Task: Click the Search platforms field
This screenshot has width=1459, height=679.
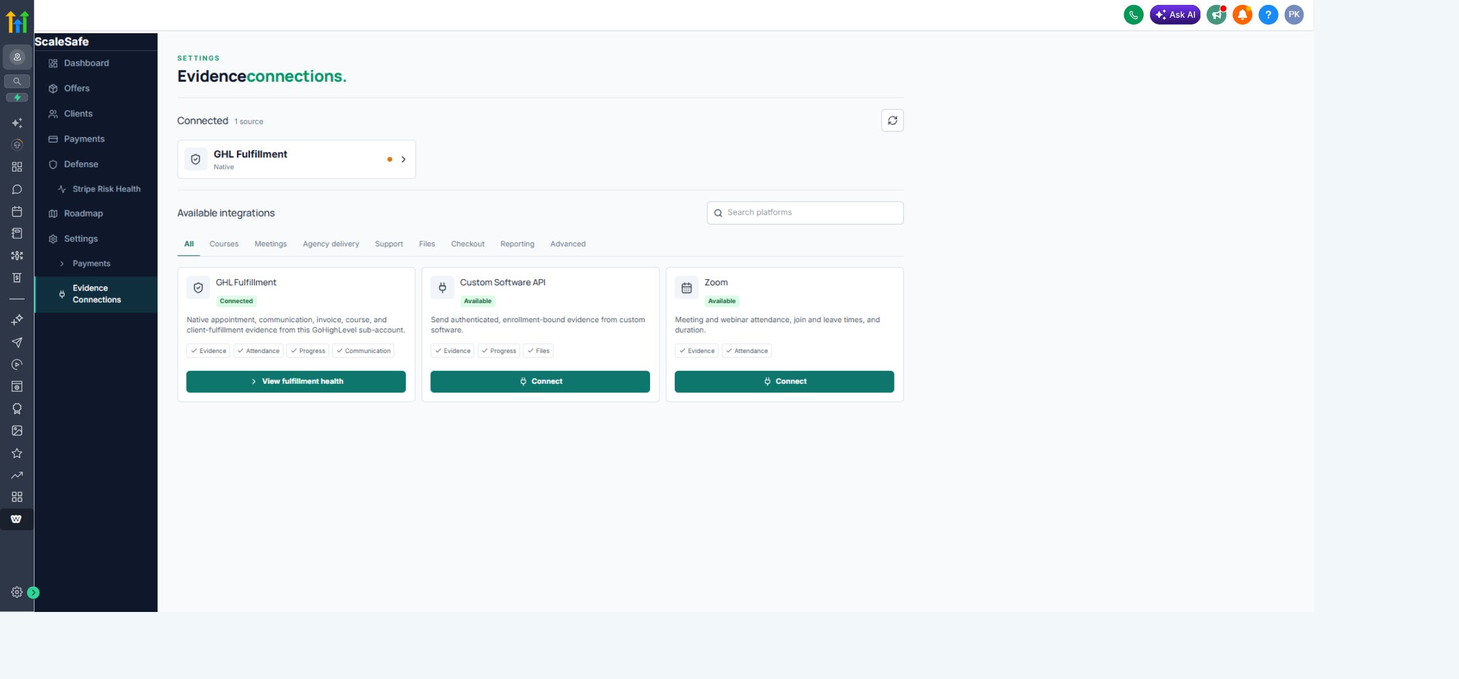Action: 805,213
